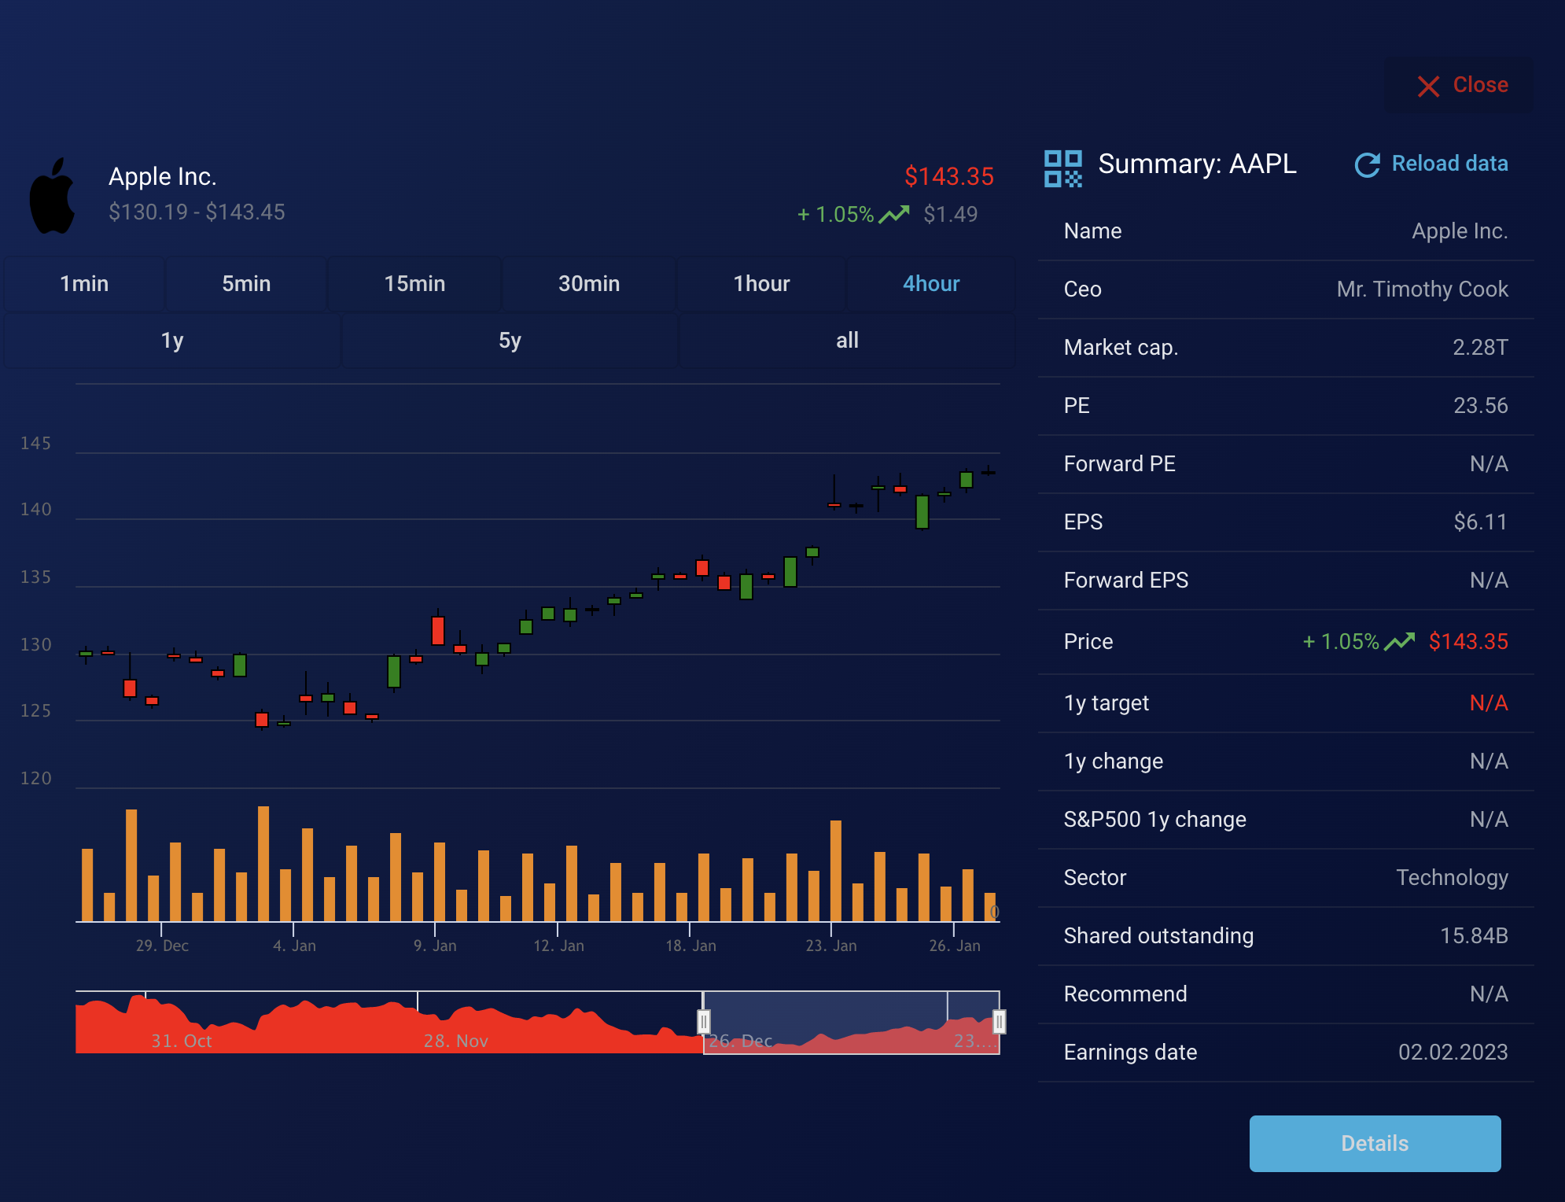Screen dimensions: 1565x1202
Task: Click right handle of the range navigator
Action: tap(999, 1021)
